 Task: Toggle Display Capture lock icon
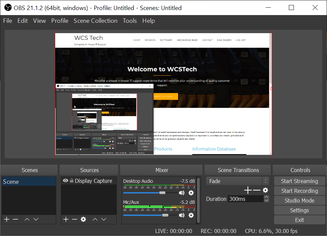click(x=72, y=181)
